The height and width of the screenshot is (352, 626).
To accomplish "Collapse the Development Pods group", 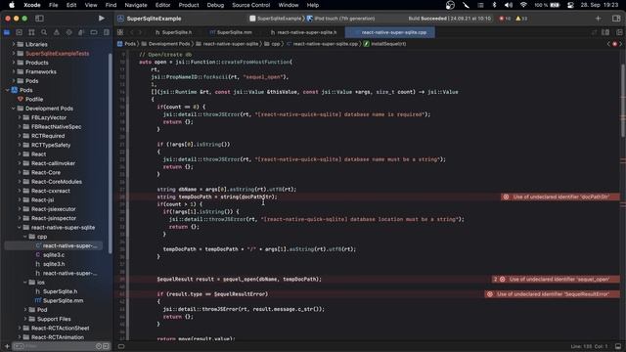I will tap(14, 109).
